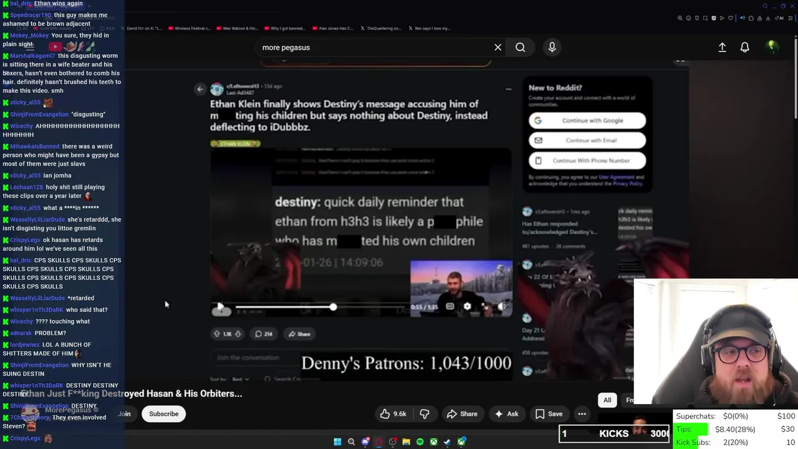Open the Reddit post three-dot options
This screenshot has height=449, width=798.
pos(508,89)
